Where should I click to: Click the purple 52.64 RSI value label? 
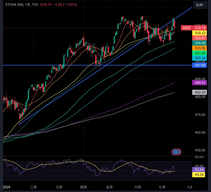[x=198, y=169]
